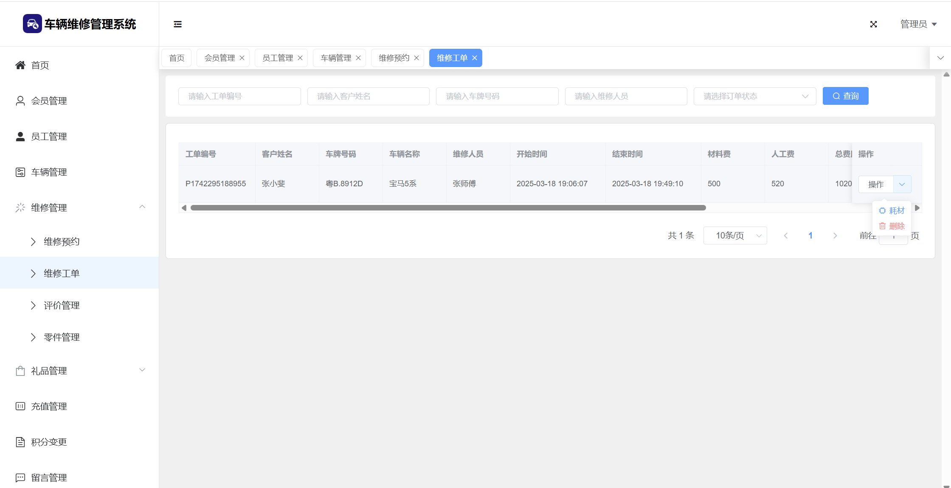Close the 维修预约 tab using X icon
This screenshot has width=951, height=488.
416,58
